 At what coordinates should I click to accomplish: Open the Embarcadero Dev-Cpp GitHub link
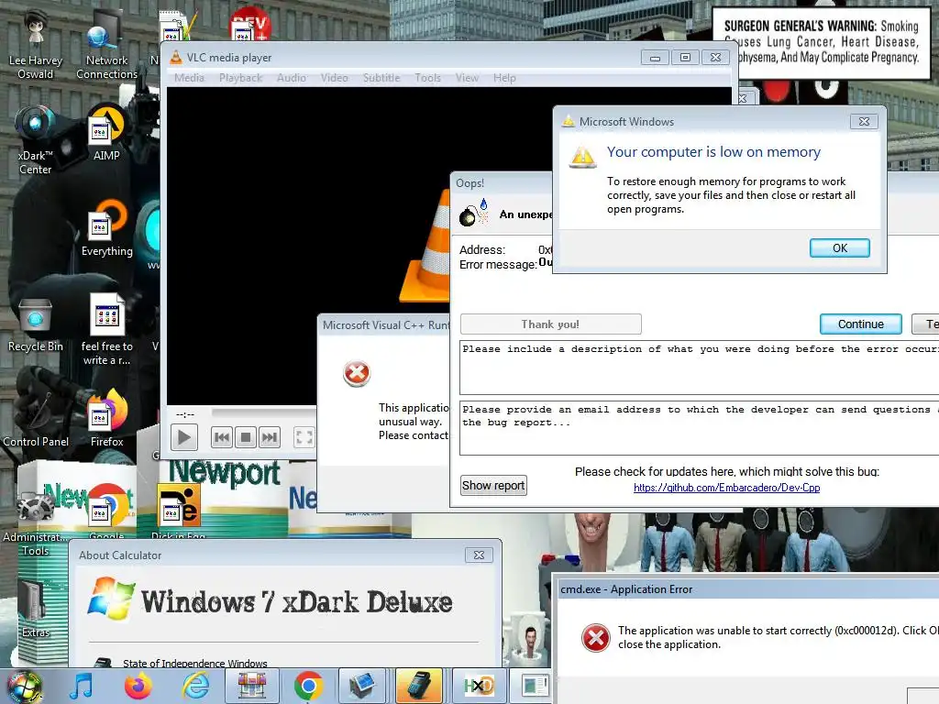point(726,488)
